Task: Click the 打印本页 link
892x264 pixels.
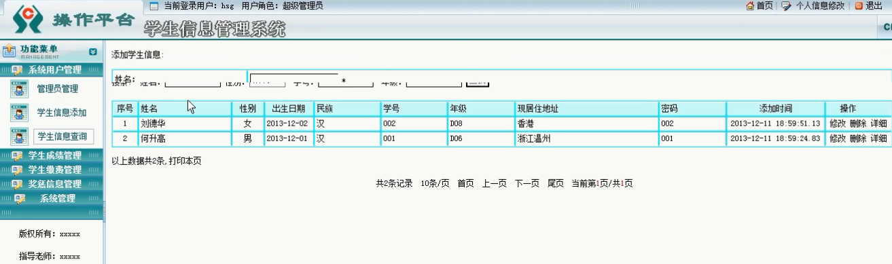Action: pyautogui.click(x=185, y=161)
